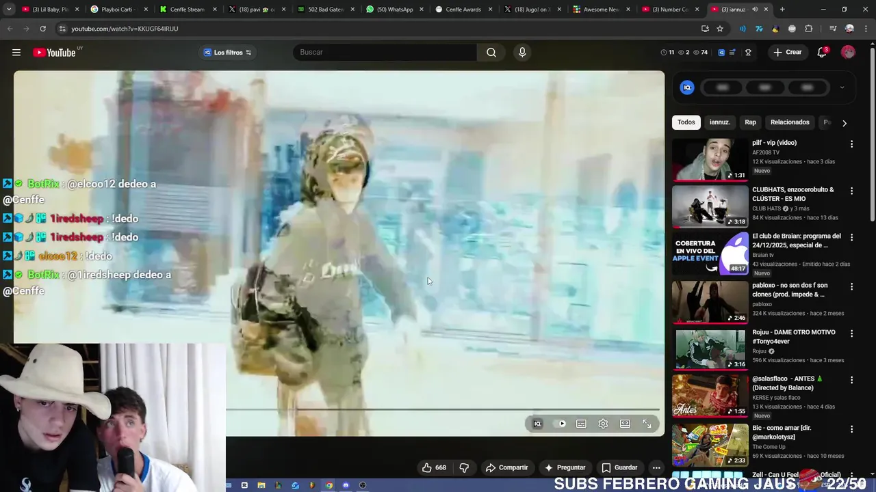Select the Rap chip
This screenshot has height=492, width=876.
click(x=750, y=122)
